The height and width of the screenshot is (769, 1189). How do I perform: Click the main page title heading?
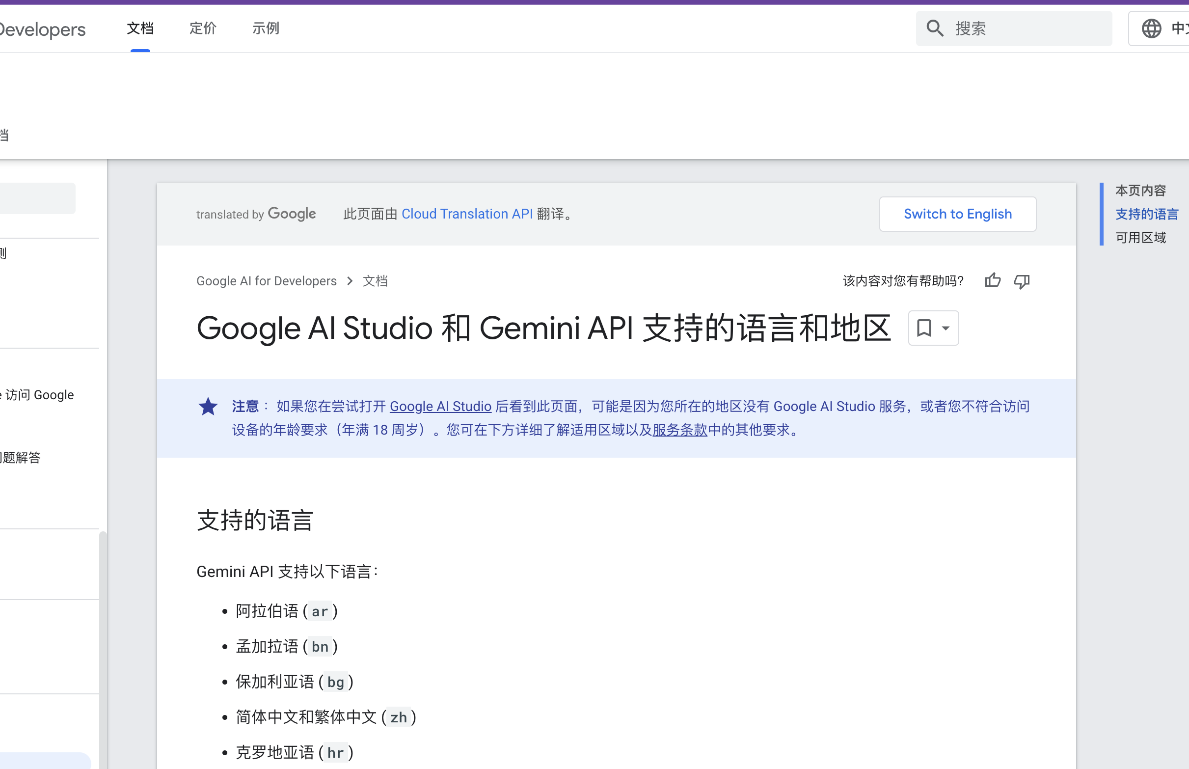(543, 328)
